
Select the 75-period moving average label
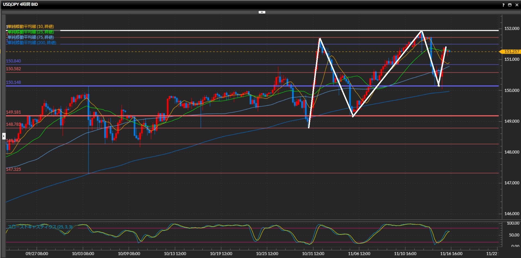[30, 37]
